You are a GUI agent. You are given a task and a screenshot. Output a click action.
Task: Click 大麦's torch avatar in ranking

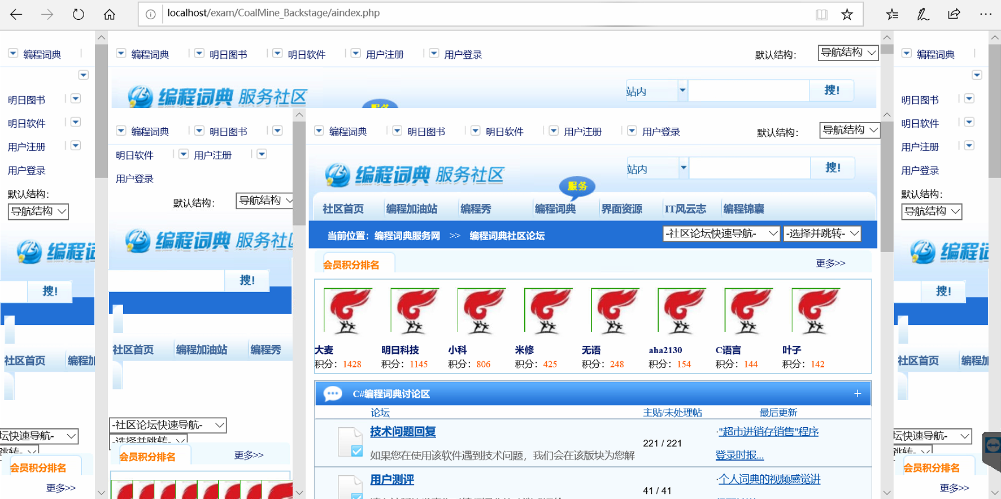[x=347, y=310]
